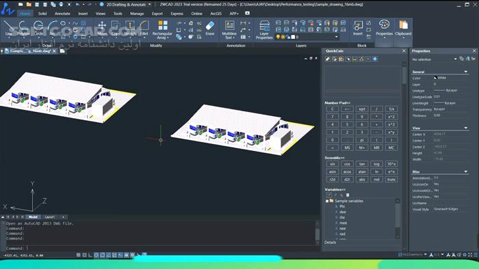Image resolution: width=479 pixels, height=269 pixels.
Task: Close the QuickCalc panel
Action: (x=404, y=51)
